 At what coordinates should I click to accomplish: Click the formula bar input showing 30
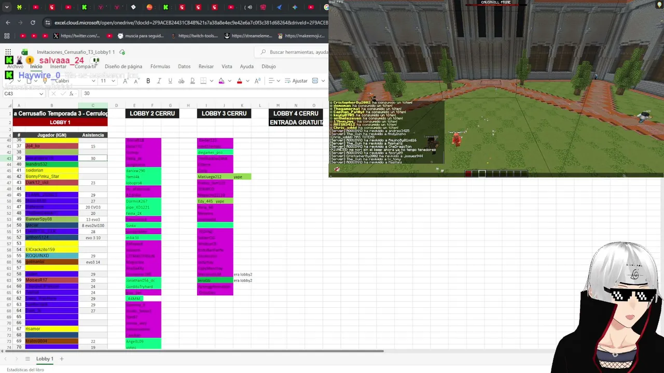pos(204,94)
